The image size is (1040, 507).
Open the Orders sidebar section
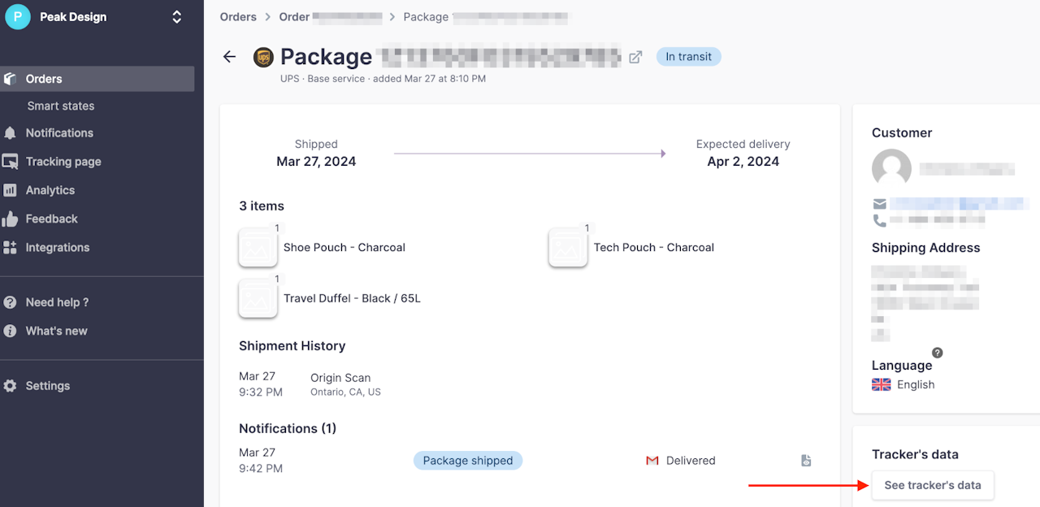point(44,79)
